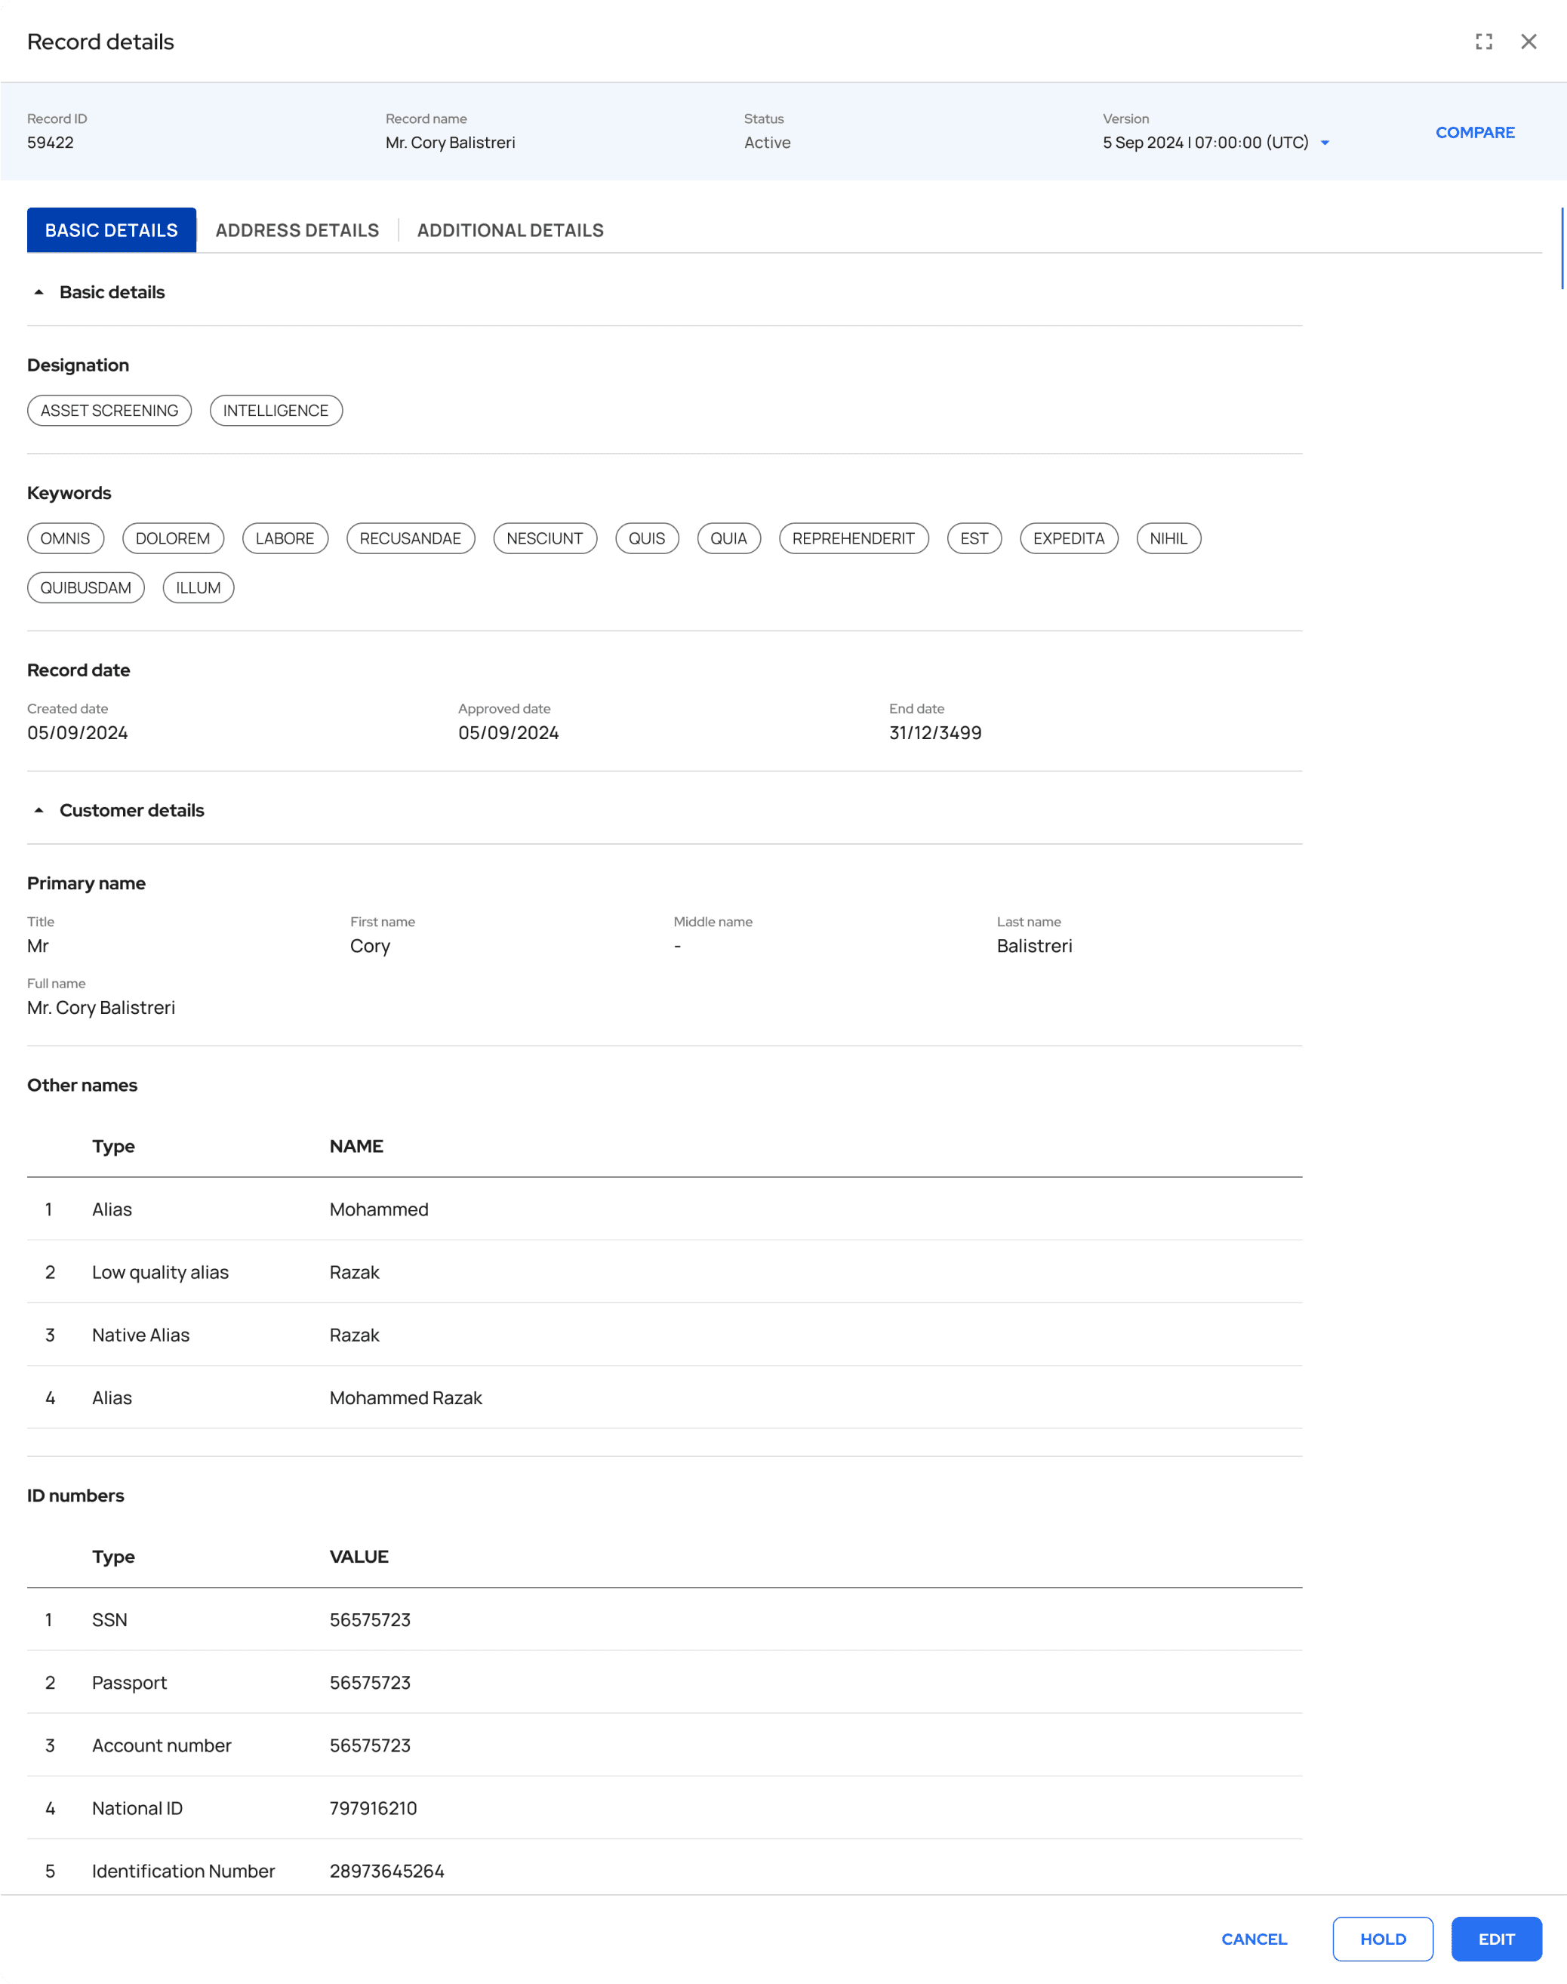The height and width of the screenshot is (1984, 1567).
Task: Select the REPREHENDERIT keyword chip
Action: [x=853, y=539]
